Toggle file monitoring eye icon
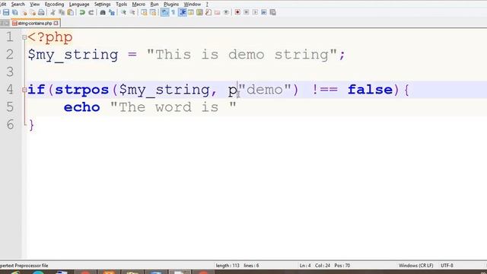The image size is (487, 274). 226,12
